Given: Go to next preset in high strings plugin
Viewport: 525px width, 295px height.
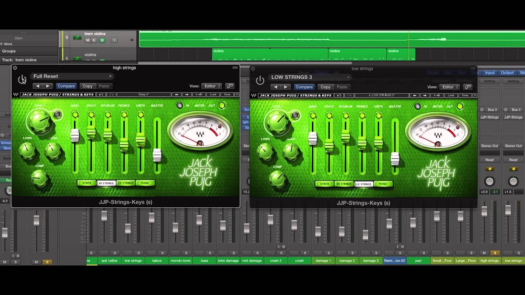Looking at the screenshot, I should 48,86.
